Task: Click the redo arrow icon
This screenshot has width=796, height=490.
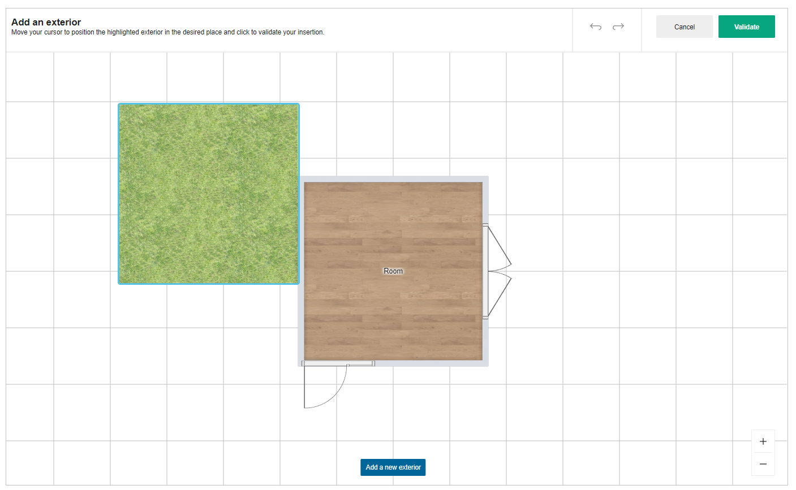Action: (x=618, y=27)
